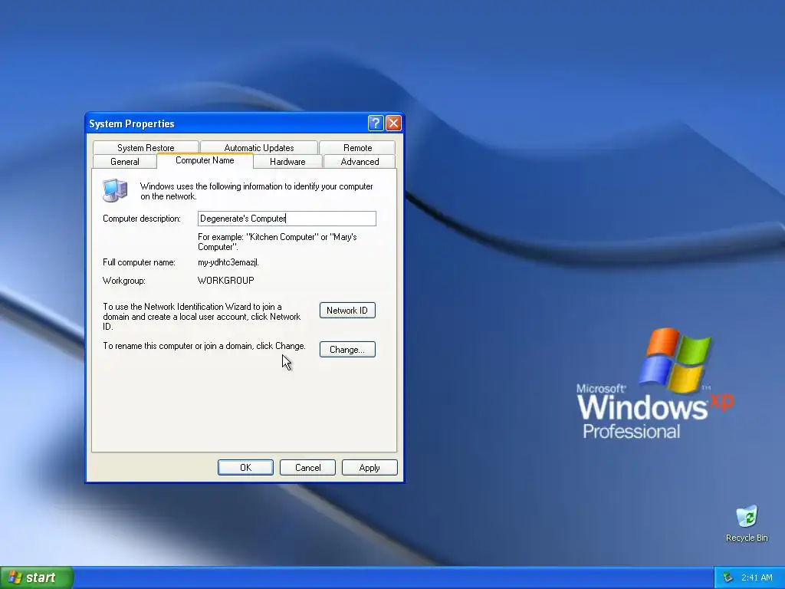Click the 2:41 AM taskbar clock

click(757, 577)
